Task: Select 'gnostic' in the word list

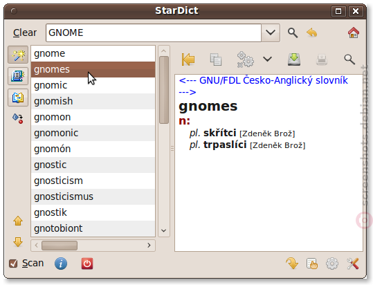Action: (93, 165)
